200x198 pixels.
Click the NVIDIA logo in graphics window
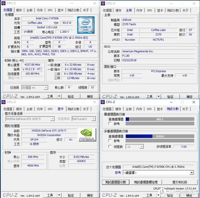pyautogui.click(x=87, y=135)
